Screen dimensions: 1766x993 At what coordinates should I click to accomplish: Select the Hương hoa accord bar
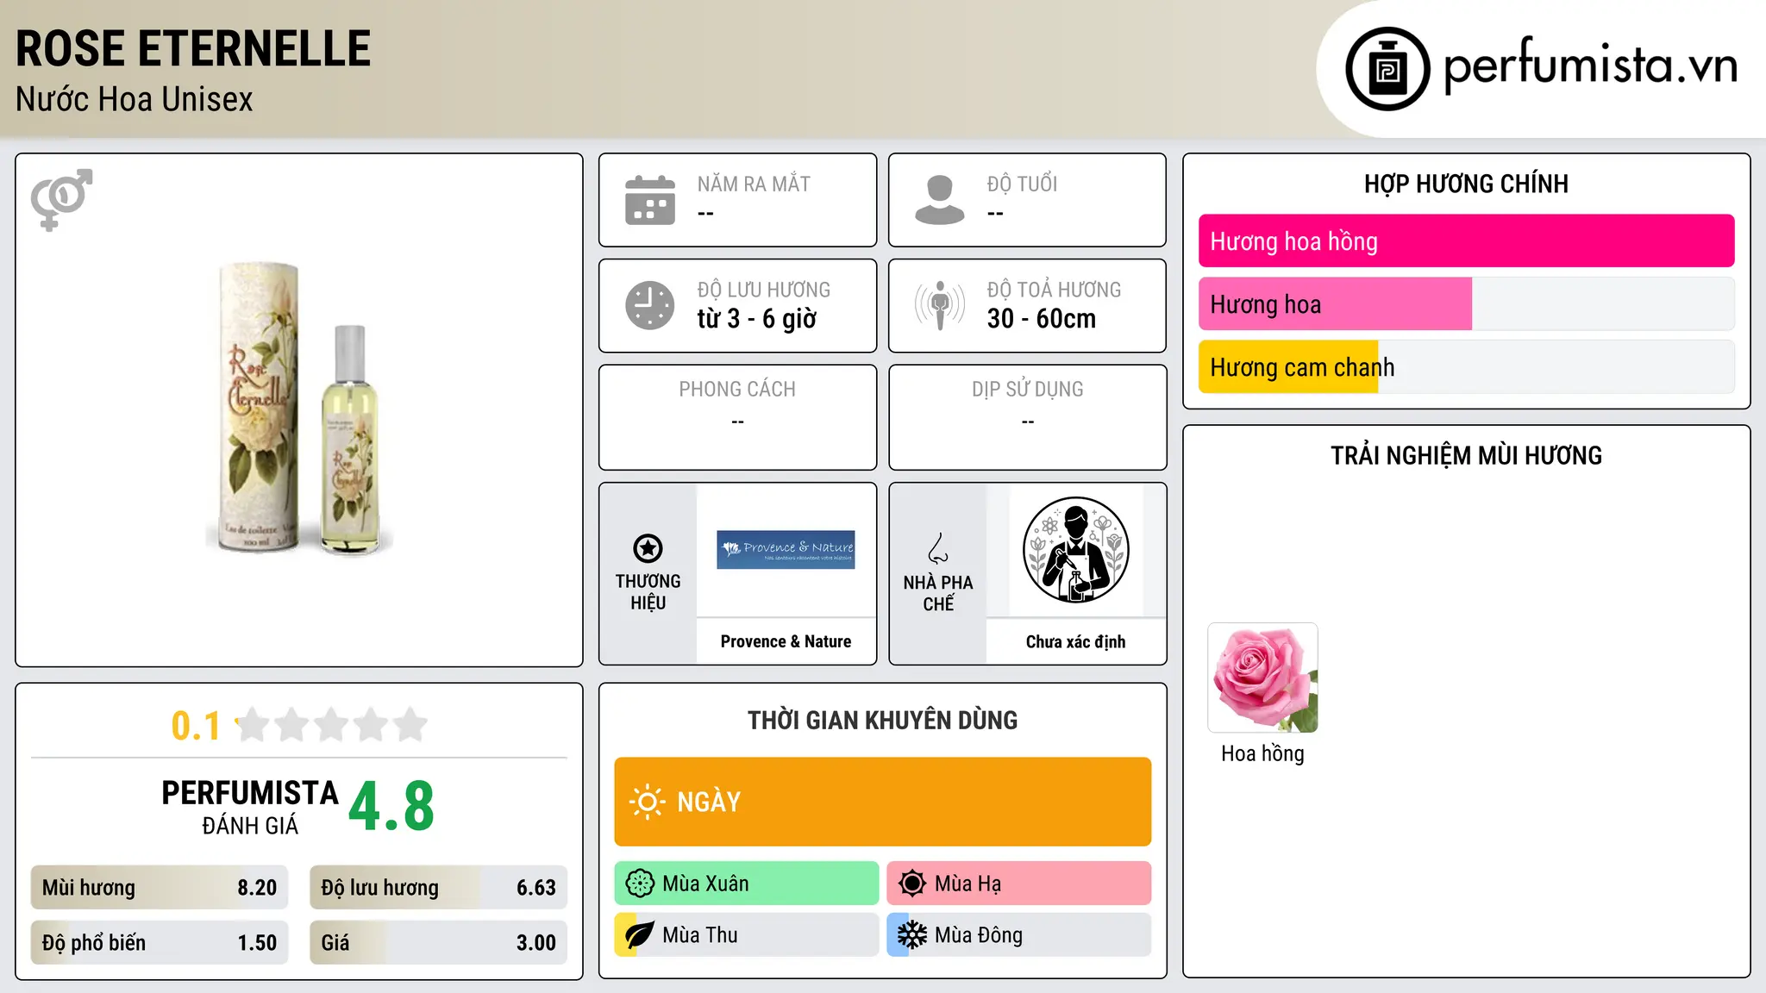(x=1466, y=304)
